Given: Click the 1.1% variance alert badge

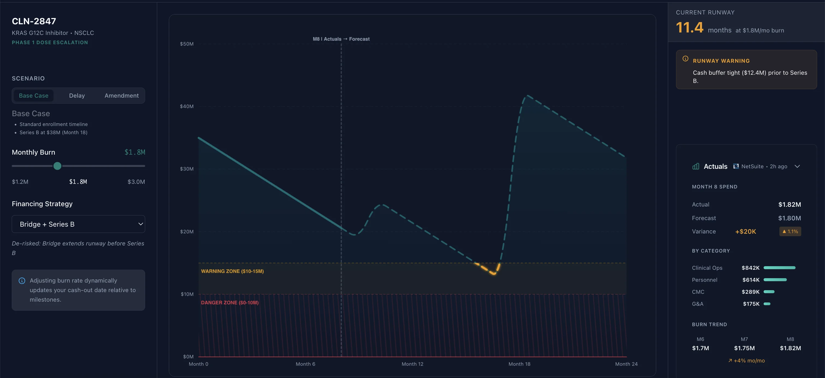Looking at the screenshot, I should coord(790,231).
